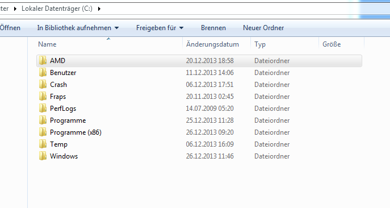
Task: Select the Fraps folder icon
Action: click(x=43, y=97)
